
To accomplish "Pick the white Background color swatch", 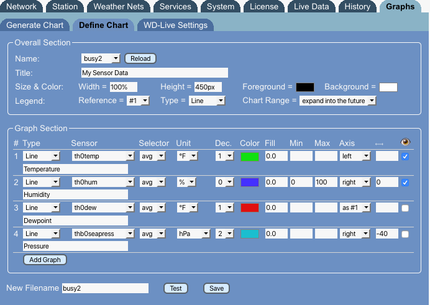I will pyautogui.click(x=388, y=87).
